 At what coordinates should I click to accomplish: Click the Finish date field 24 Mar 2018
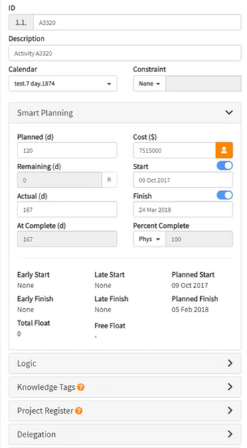point(183,209)
